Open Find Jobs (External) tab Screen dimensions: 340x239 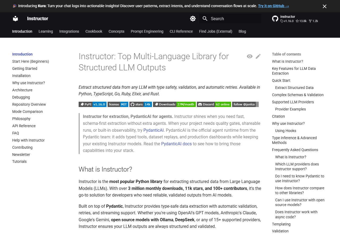[x=216, y=31]
